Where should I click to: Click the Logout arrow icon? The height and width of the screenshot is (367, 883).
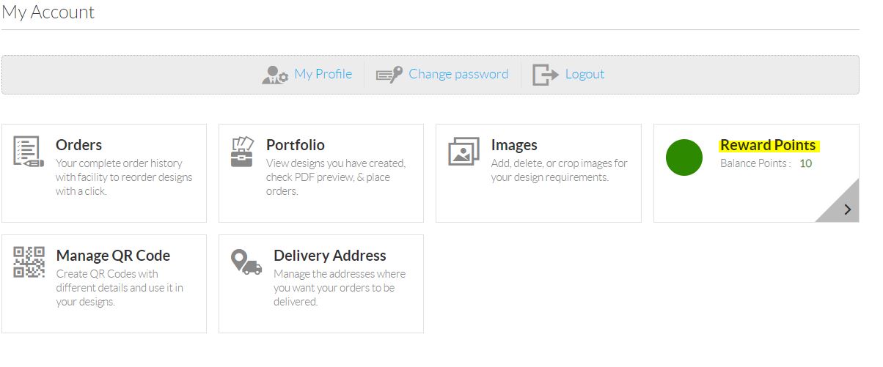(546, 75)
